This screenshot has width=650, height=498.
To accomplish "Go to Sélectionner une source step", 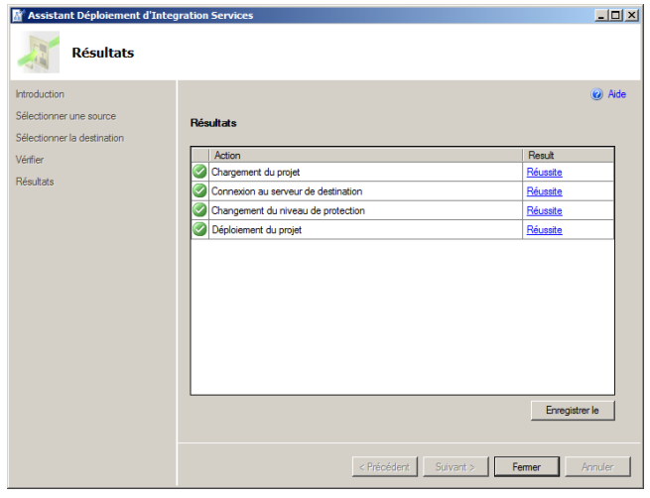I will pos(65,116).
